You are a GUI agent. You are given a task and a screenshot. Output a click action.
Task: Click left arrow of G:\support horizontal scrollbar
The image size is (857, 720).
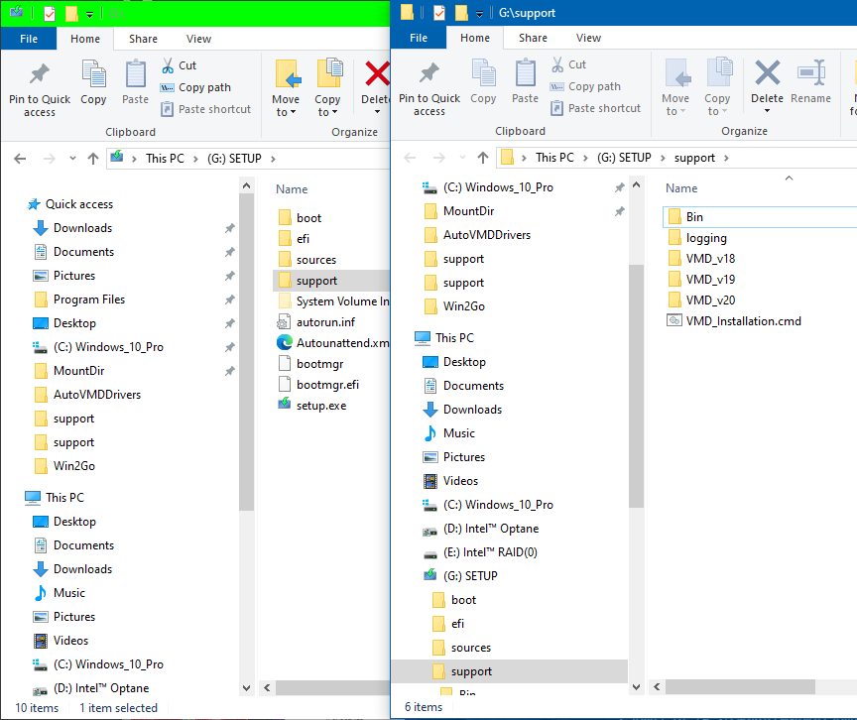[657, 686]
